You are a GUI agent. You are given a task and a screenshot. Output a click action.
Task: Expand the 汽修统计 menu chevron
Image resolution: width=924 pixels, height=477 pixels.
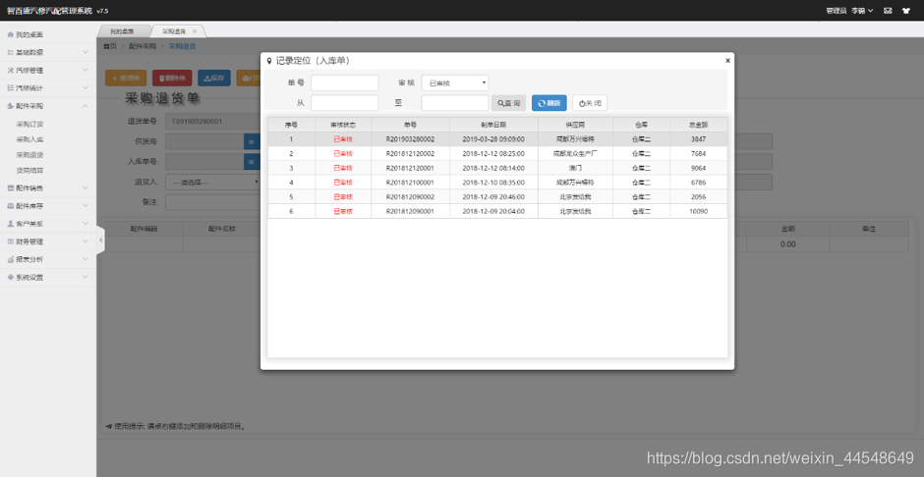pyautogui.click(x=86, y=87)
